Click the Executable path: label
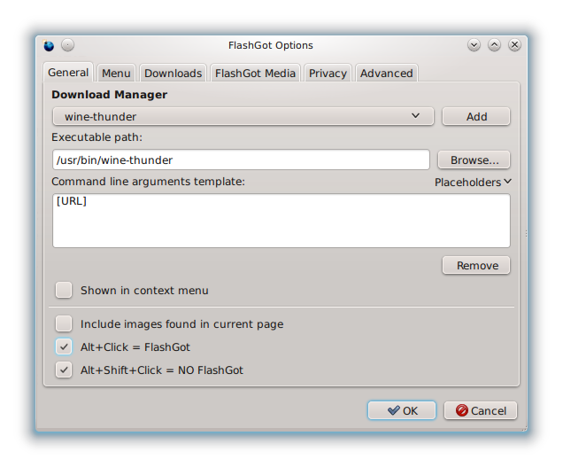 coord(97,137)
